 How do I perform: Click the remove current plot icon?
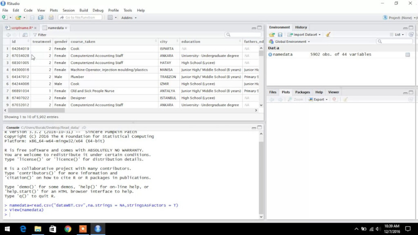click(334, 100)
